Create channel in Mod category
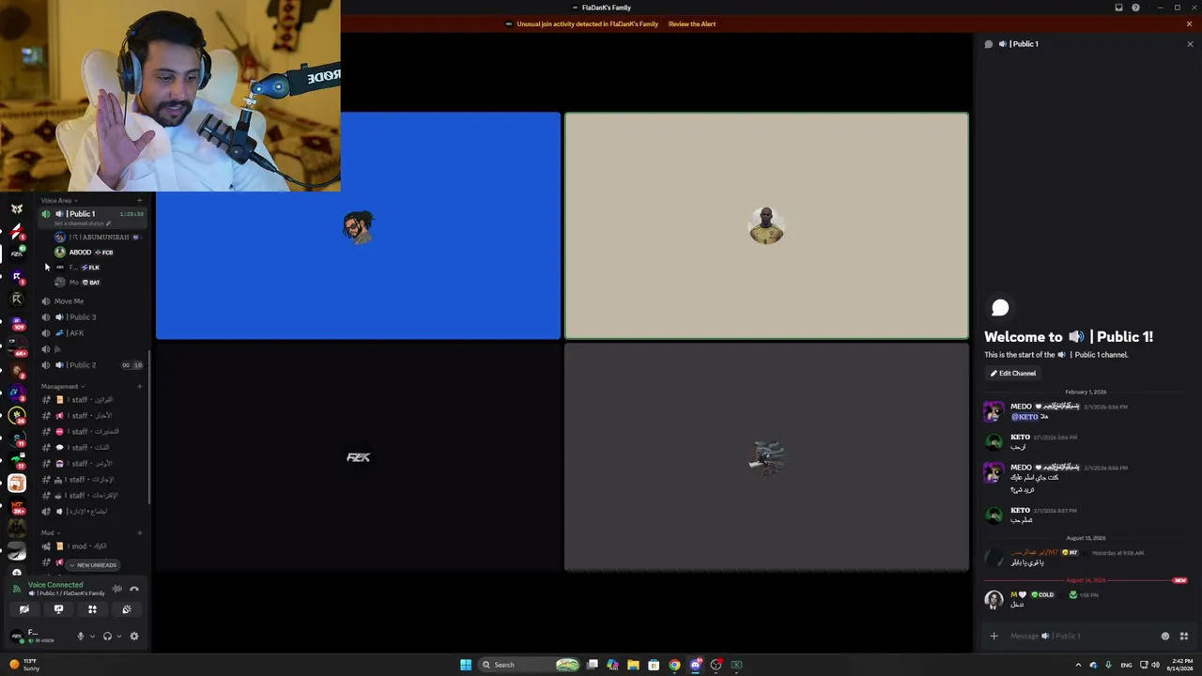The width and height of the screenshot is (1202, 676). click(x=140, y=532)
